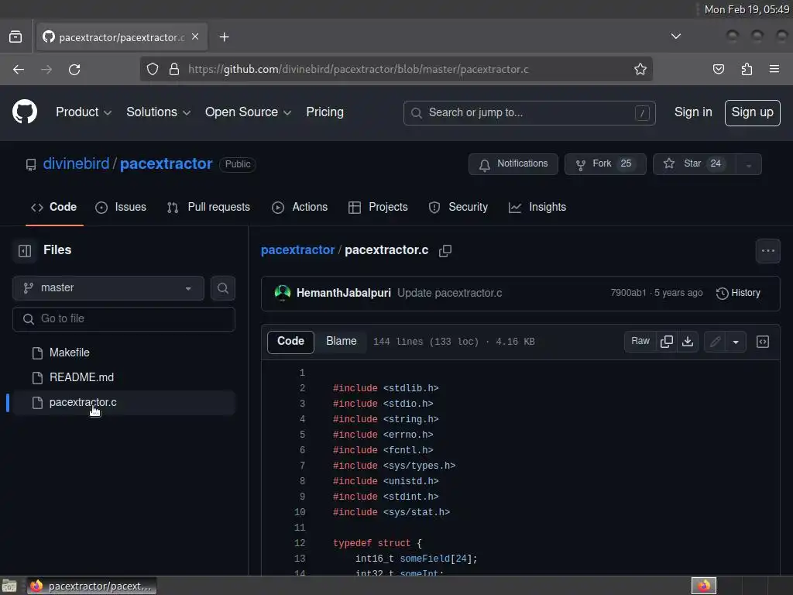Open the Actions tab
793x595 pixels.
(300, 208)
